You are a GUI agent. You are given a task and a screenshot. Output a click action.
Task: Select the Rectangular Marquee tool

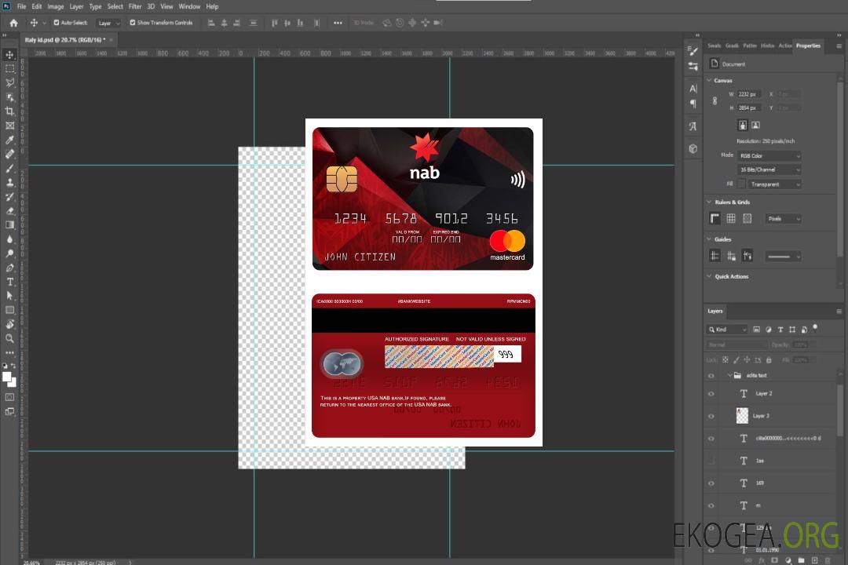(x=9, y=69)
